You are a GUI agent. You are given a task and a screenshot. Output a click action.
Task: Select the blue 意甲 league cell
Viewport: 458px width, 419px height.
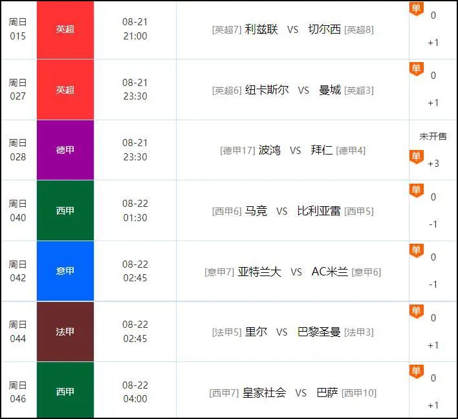tap(65, 271)
